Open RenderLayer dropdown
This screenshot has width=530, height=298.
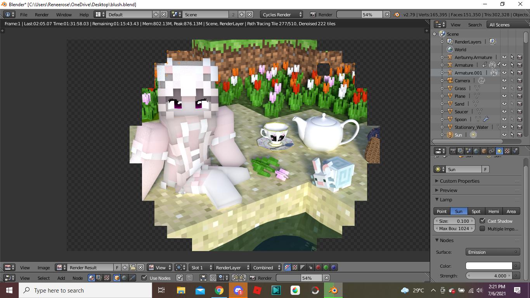click(232, 267)
